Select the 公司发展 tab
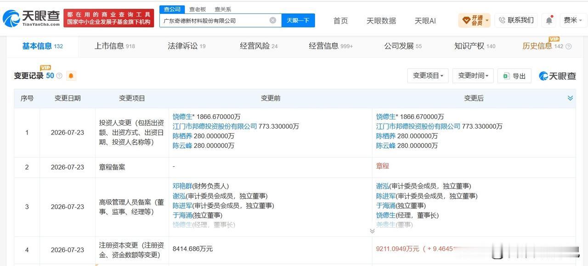This screenshot has height=266, width=588. coord(403,46)
